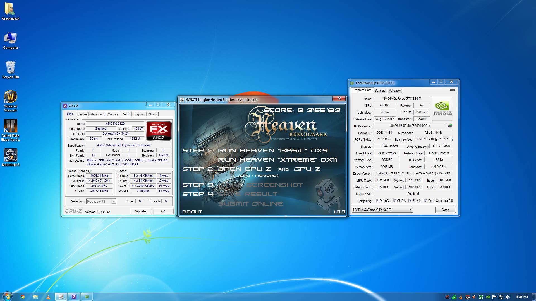Expand the GPU-Z graphics card selector dropdown
Screen dimensions: 536x301
[410, 210]
